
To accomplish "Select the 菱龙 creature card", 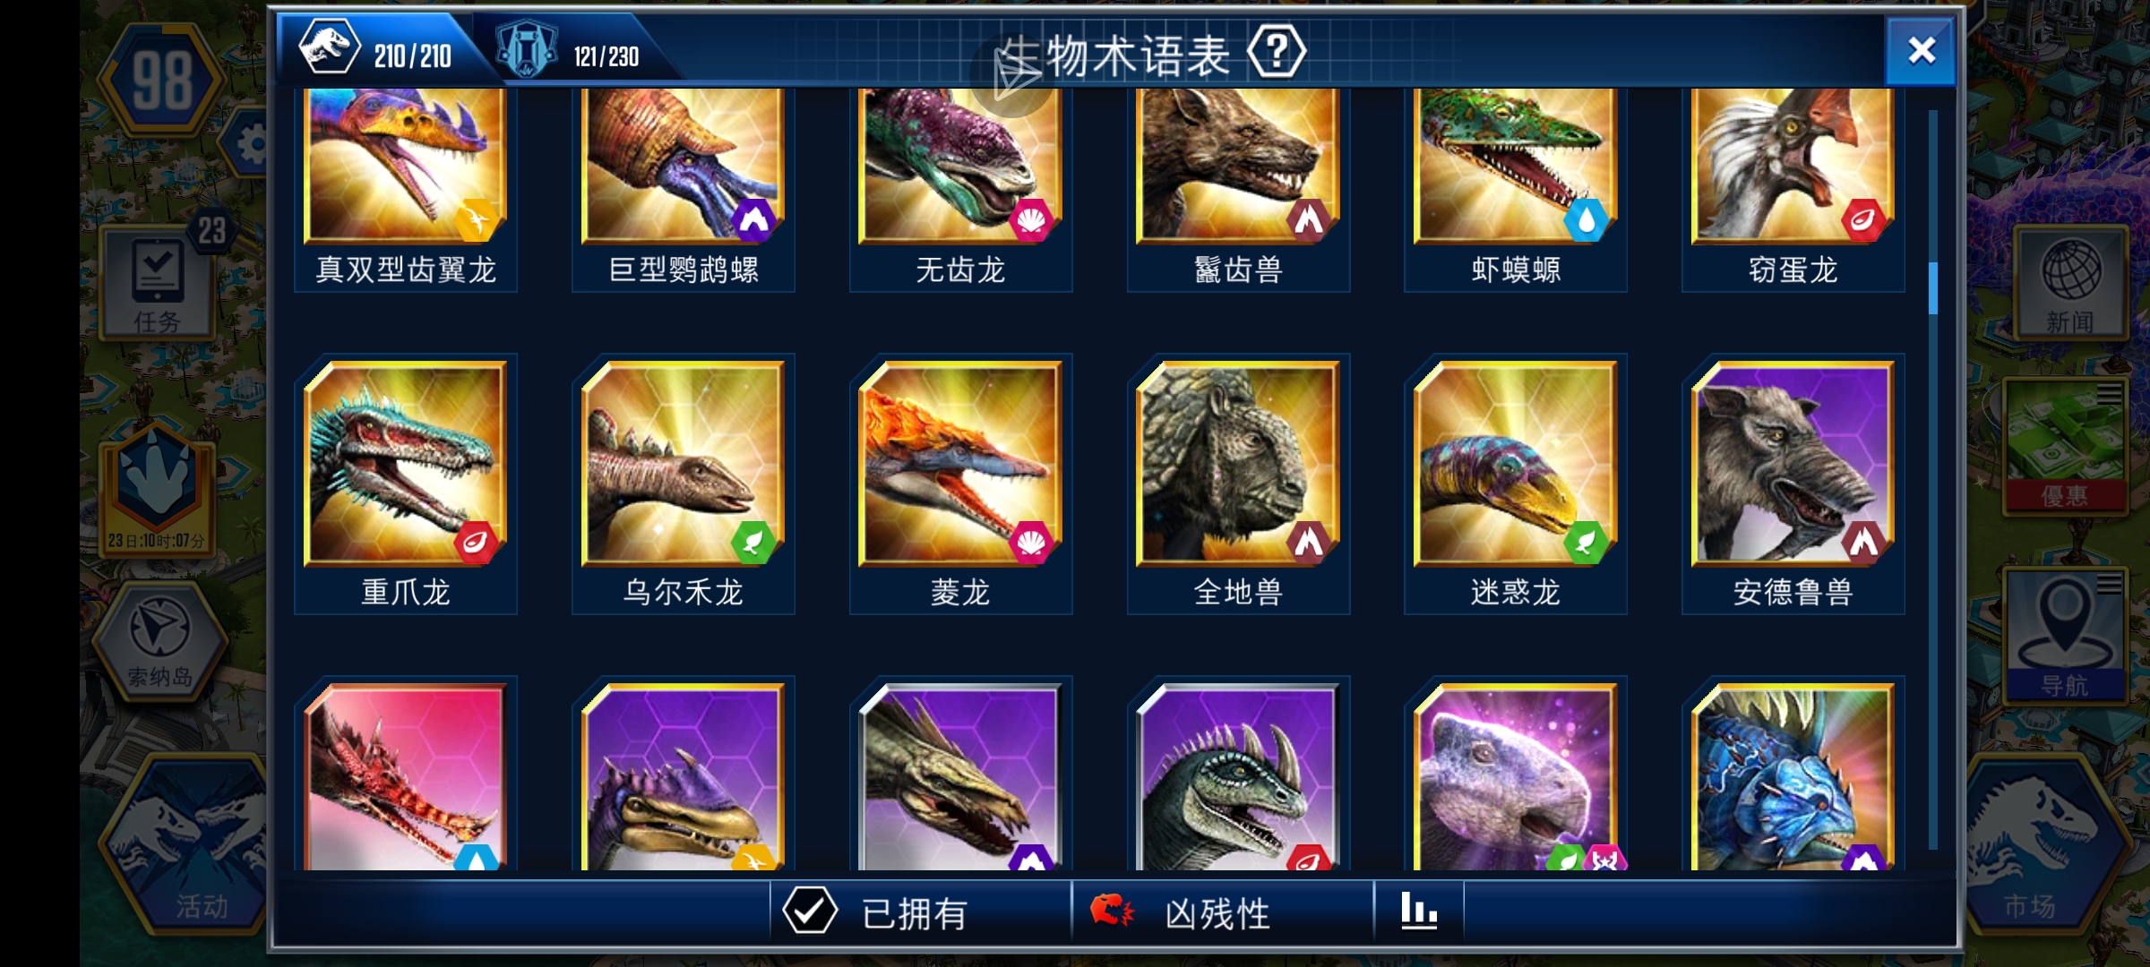I will [x=960, y=484].
